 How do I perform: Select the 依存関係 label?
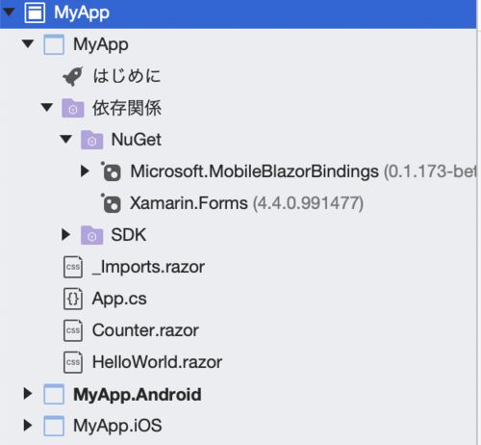(127, 108)
